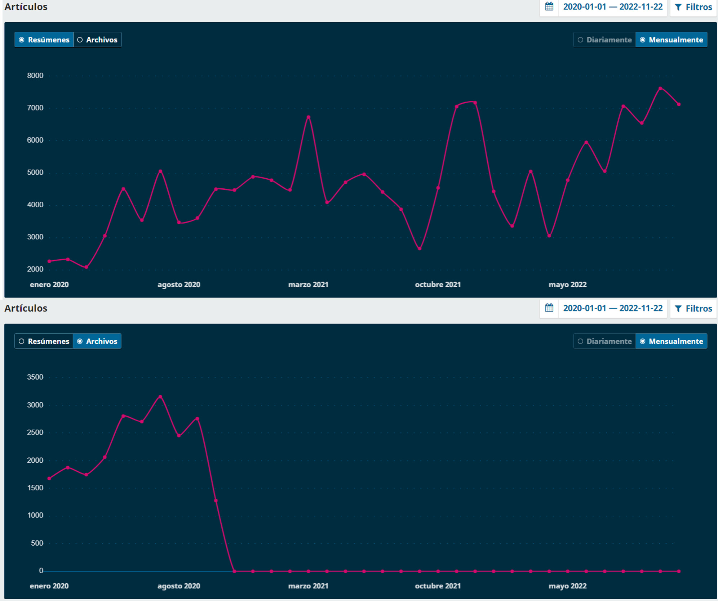The height and width of the screenshot is (601, 718).
Task: Select Mensualmente radio in the bottom chart
Action: (x=672, y=341)
